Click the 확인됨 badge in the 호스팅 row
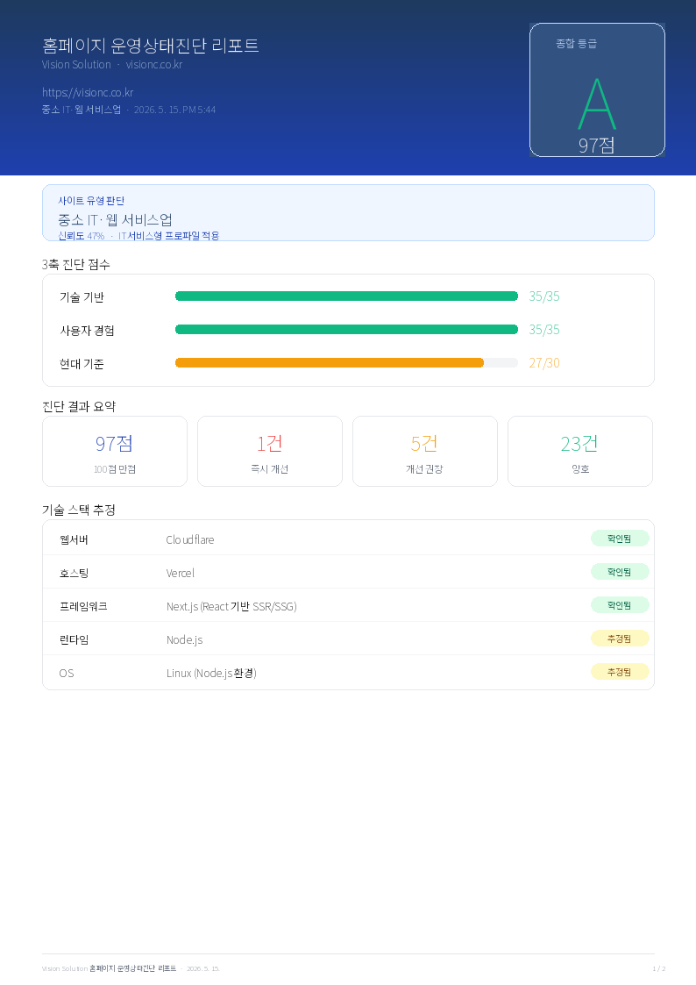 (620, 572)
